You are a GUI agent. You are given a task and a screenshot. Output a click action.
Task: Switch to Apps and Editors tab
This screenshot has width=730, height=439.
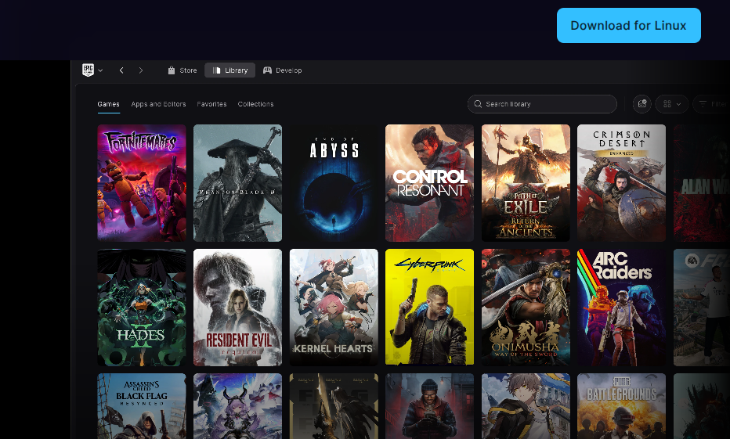[x=158, y=104]
